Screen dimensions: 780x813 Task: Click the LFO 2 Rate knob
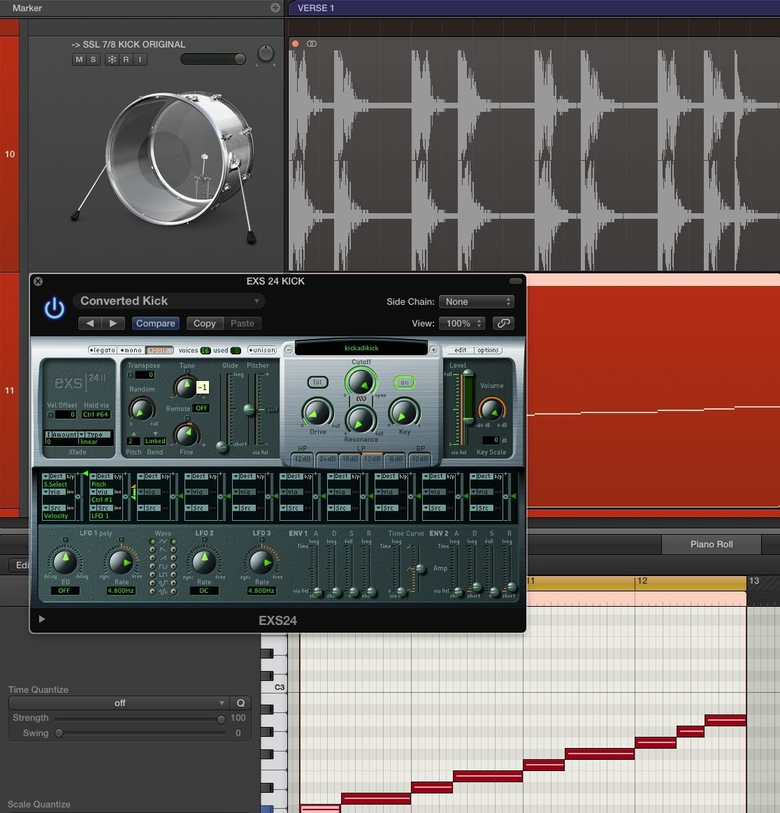(x=204, y=561)
